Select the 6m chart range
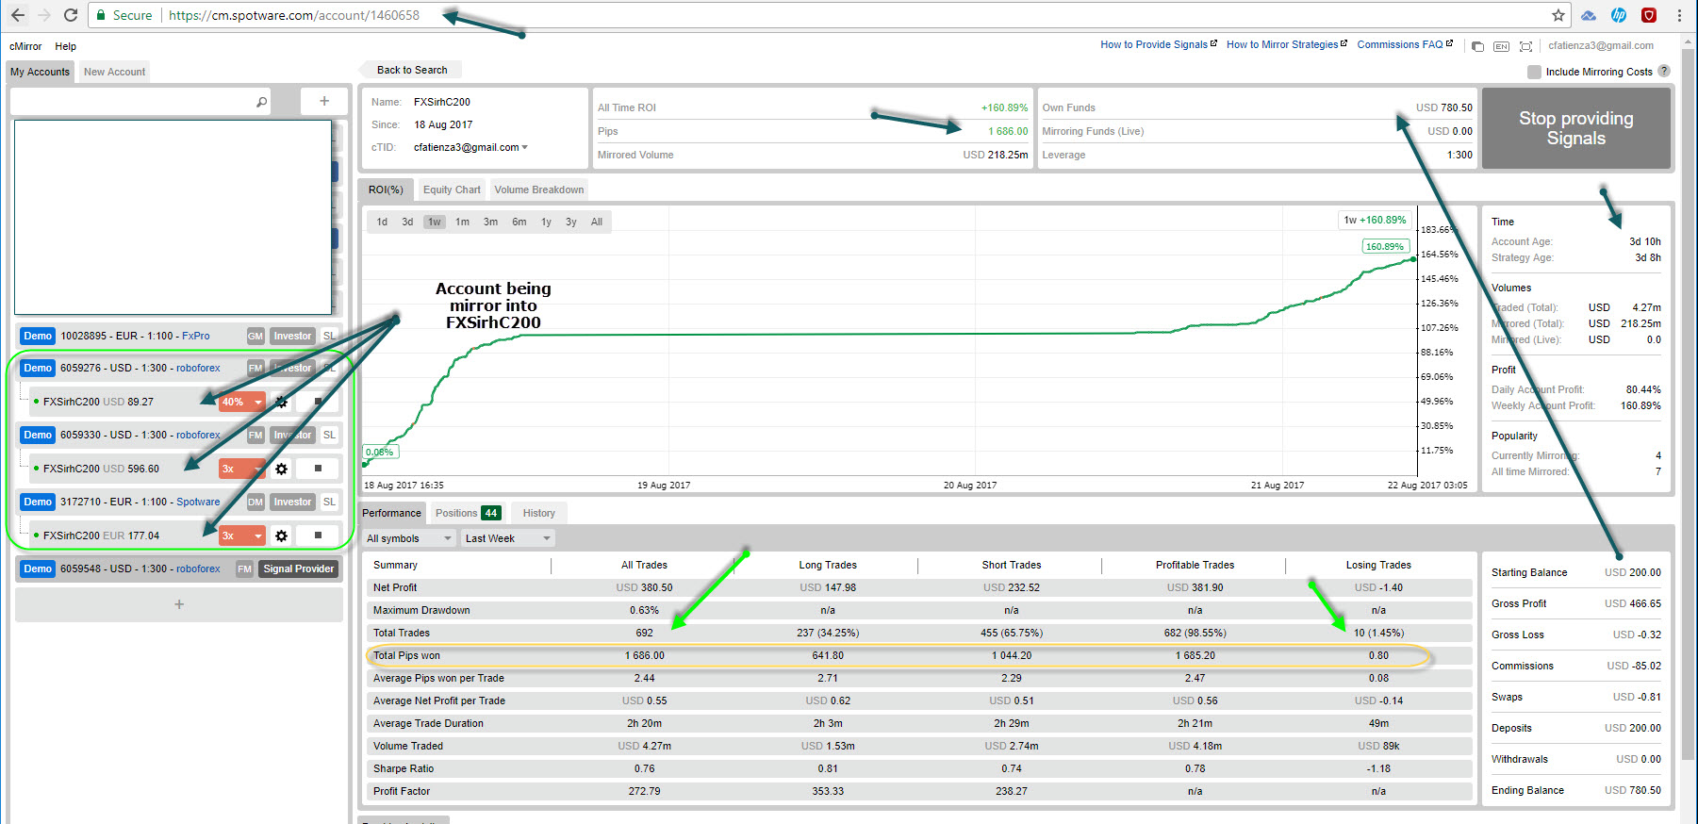1698x824 pixels. click(519, 222)
